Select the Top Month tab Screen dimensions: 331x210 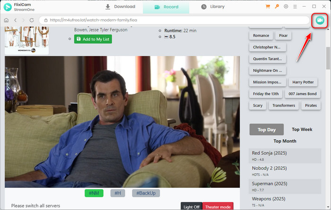(x=285, y=141)
